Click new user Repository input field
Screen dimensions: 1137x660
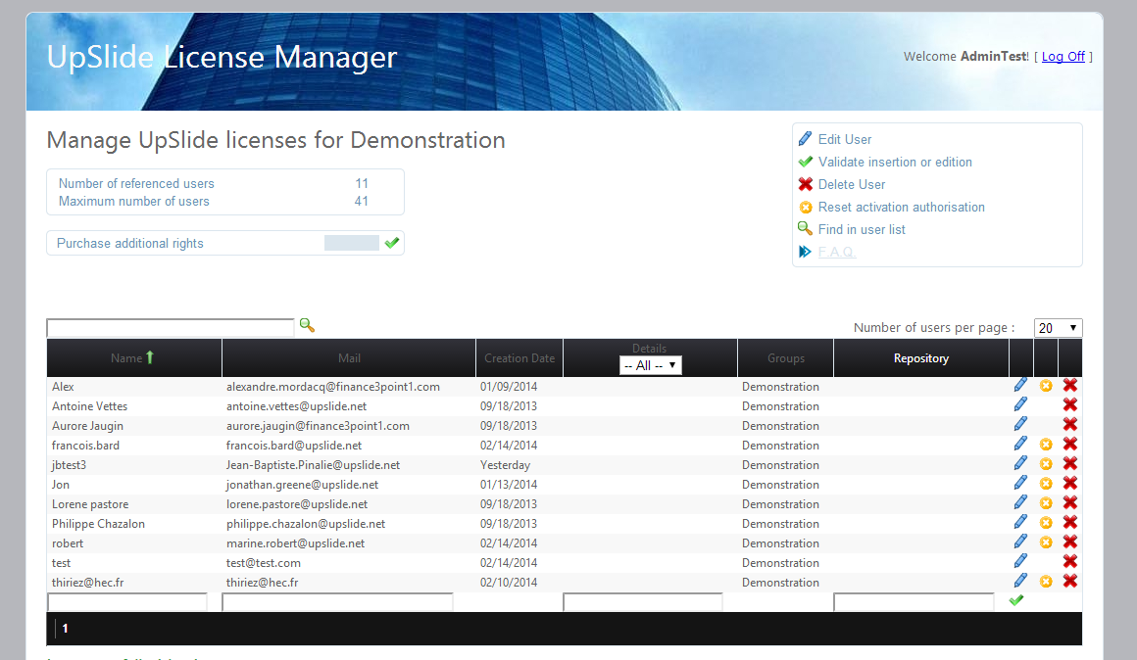coord(914,602)
